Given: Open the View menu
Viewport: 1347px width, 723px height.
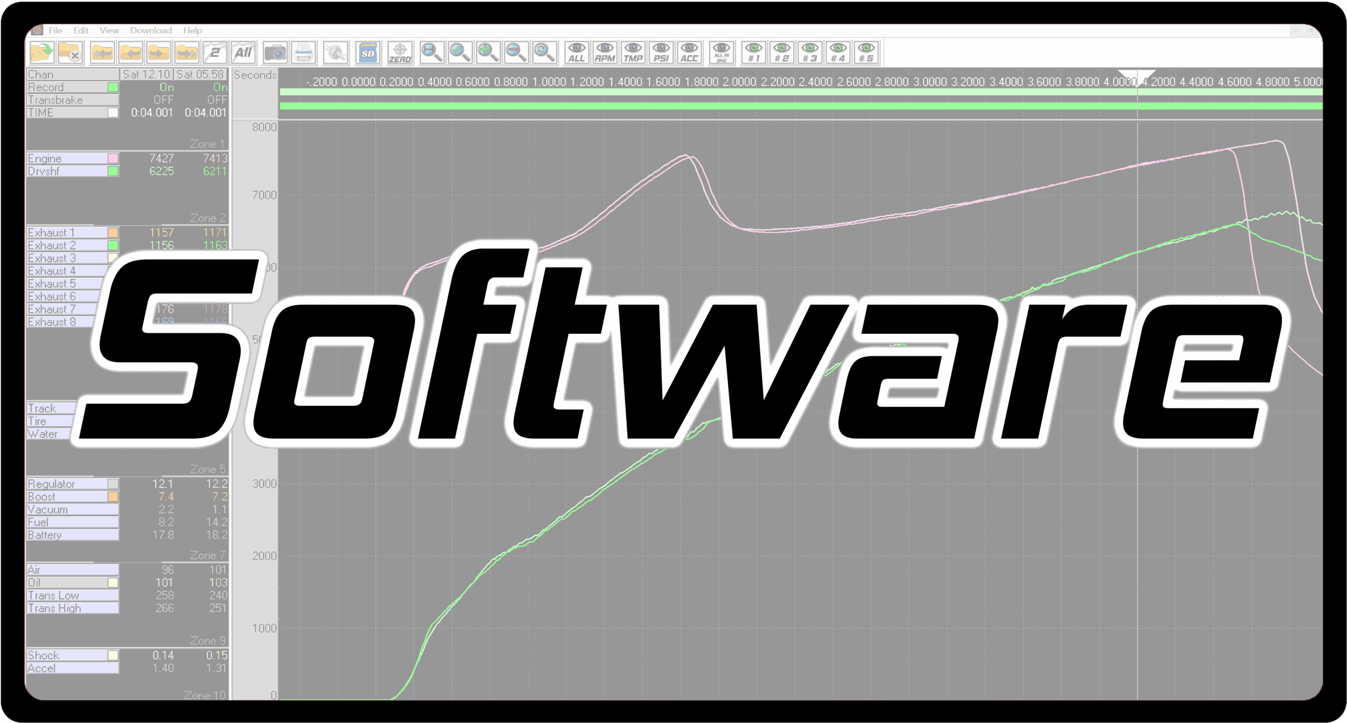Looking at the screenshot, I should point(109,30).
